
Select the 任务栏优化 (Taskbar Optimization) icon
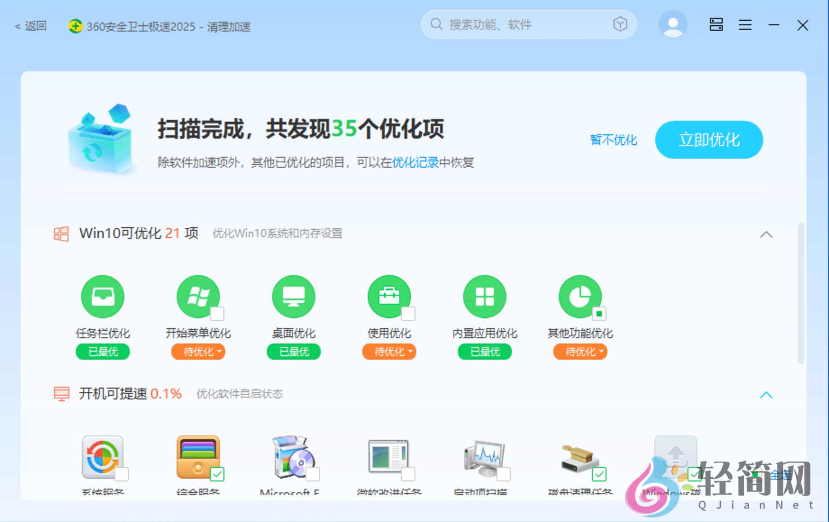(102, 297)
